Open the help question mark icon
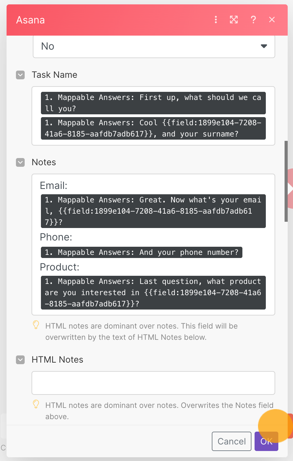 [253, 20]
